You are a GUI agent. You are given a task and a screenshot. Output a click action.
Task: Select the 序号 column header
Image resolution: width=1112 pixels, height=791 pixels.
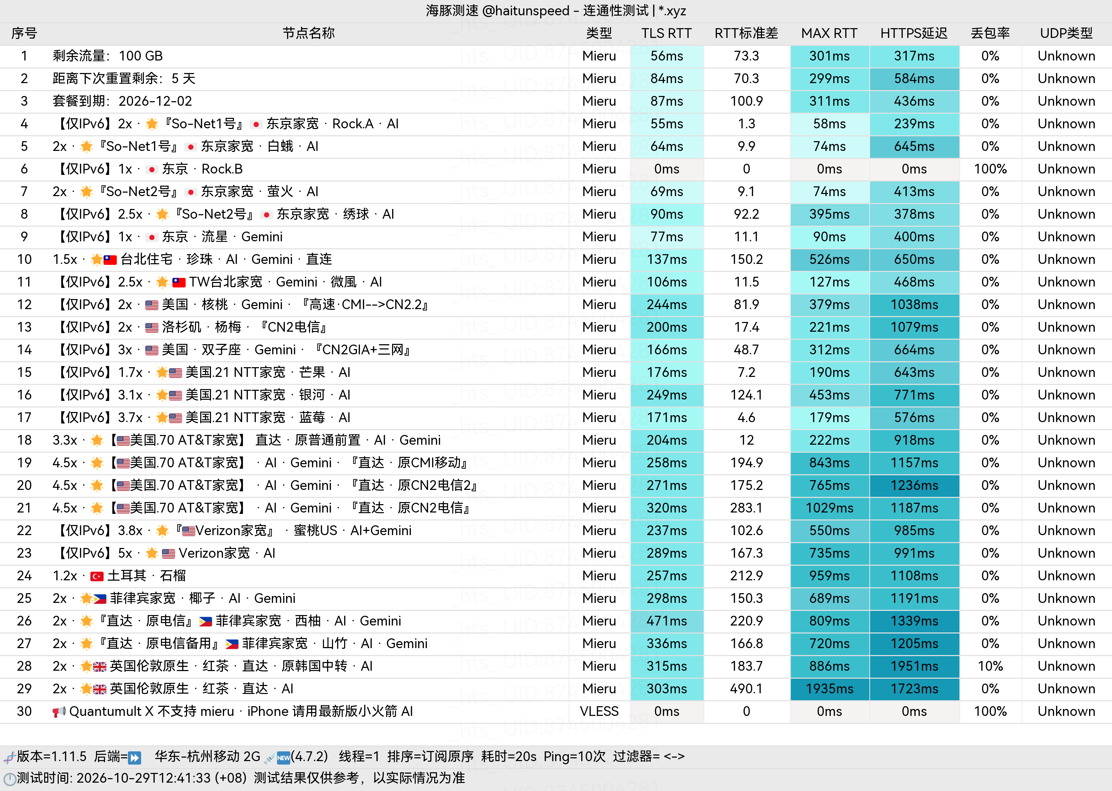24,33
